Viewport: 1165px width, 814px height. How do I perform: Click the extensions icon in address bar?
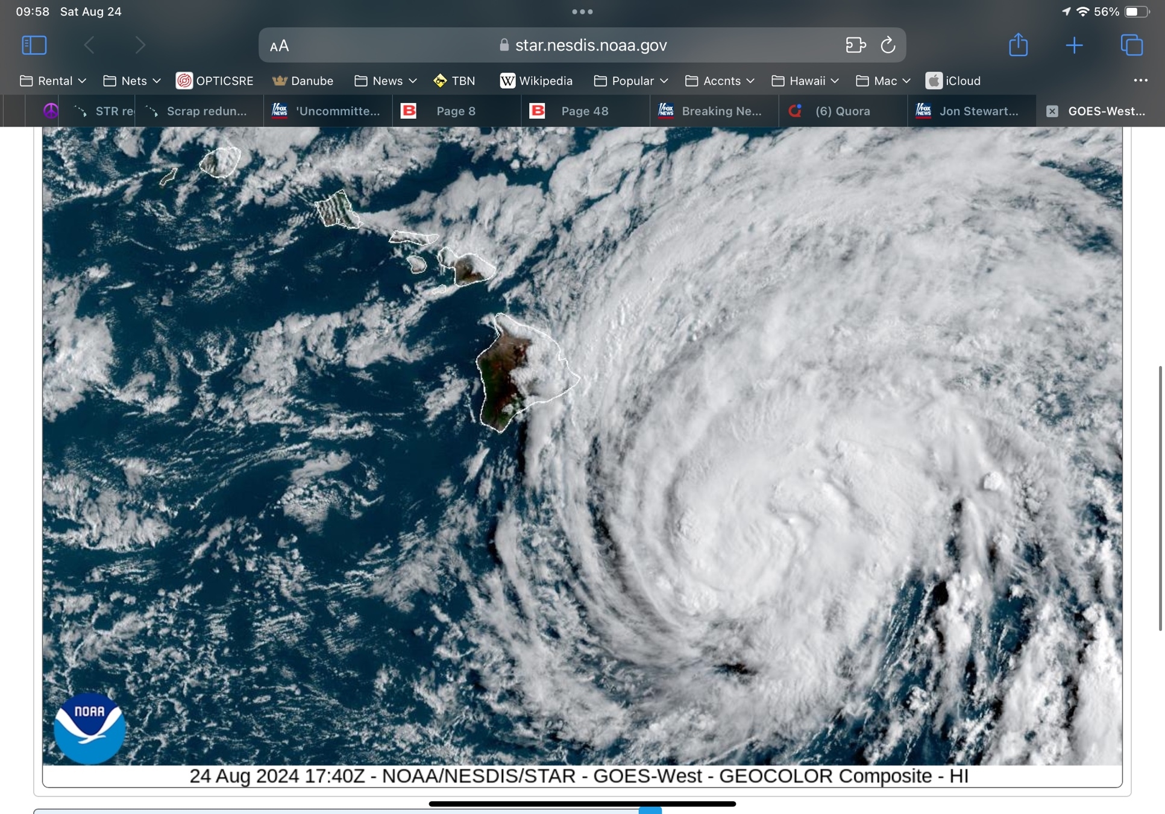coord(855,45)
